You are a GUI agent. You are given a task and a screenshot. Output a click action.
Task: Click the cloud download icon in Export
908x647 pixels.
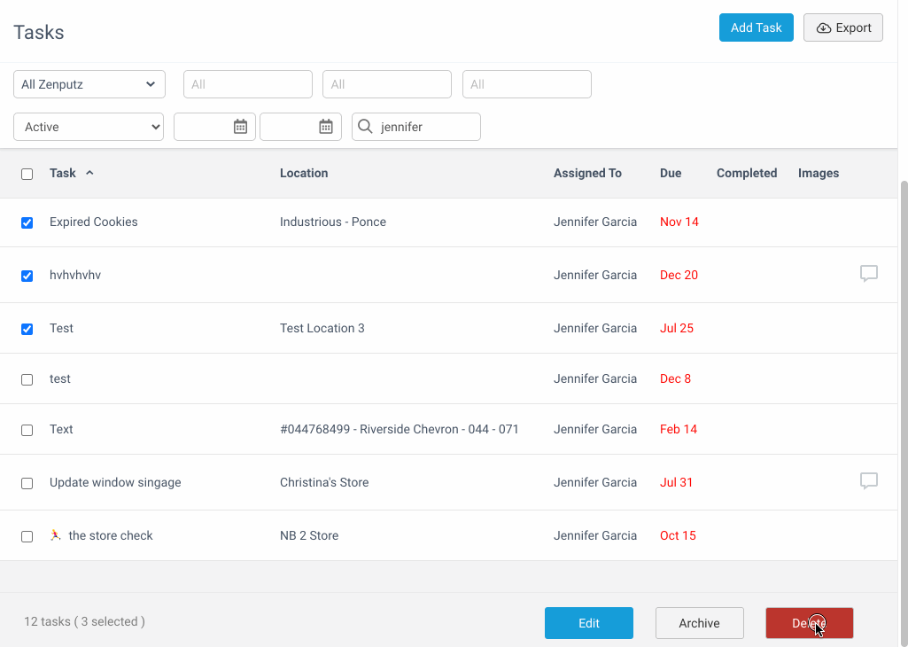coord(824,27)
